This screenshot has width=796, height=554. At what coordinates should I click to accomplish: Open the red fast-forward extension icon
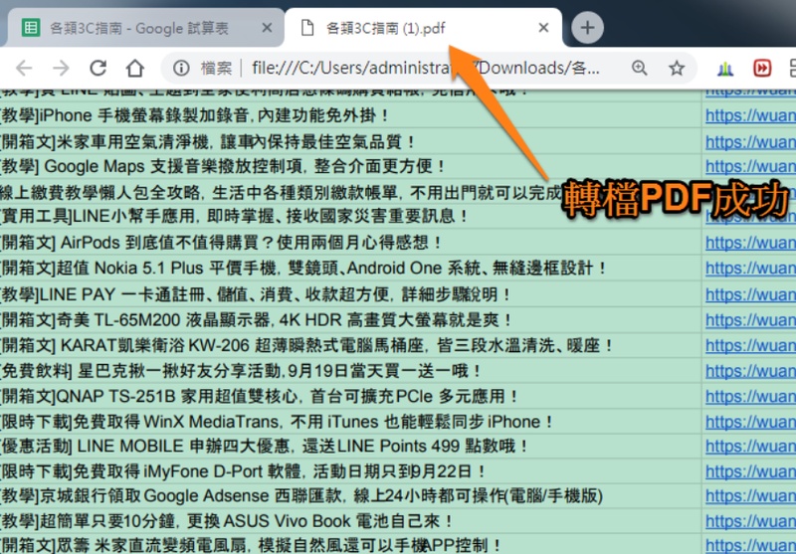[762, 68]
